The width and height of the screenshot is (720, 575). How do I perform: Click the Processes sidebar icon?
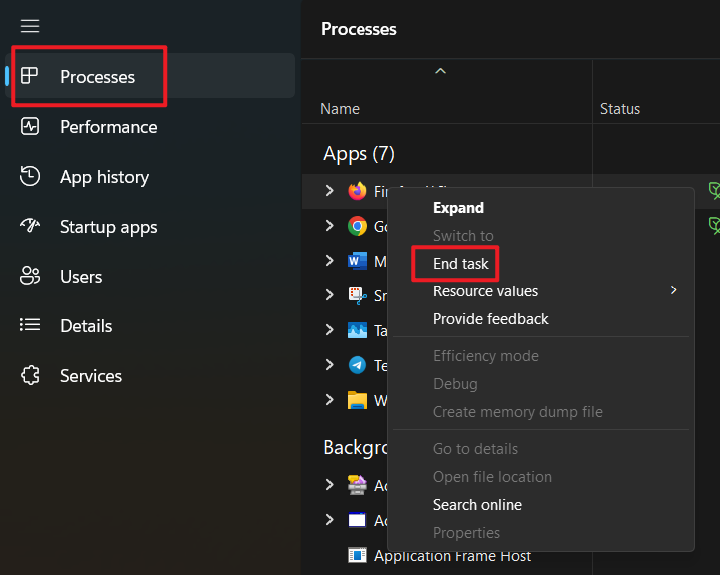[29, 76]
